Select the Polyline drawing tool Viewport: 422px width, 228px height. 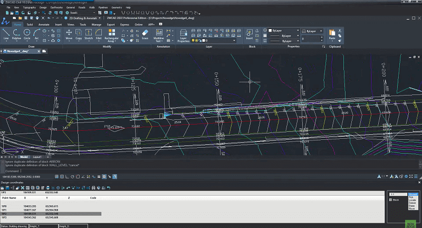tap(16, 34)
